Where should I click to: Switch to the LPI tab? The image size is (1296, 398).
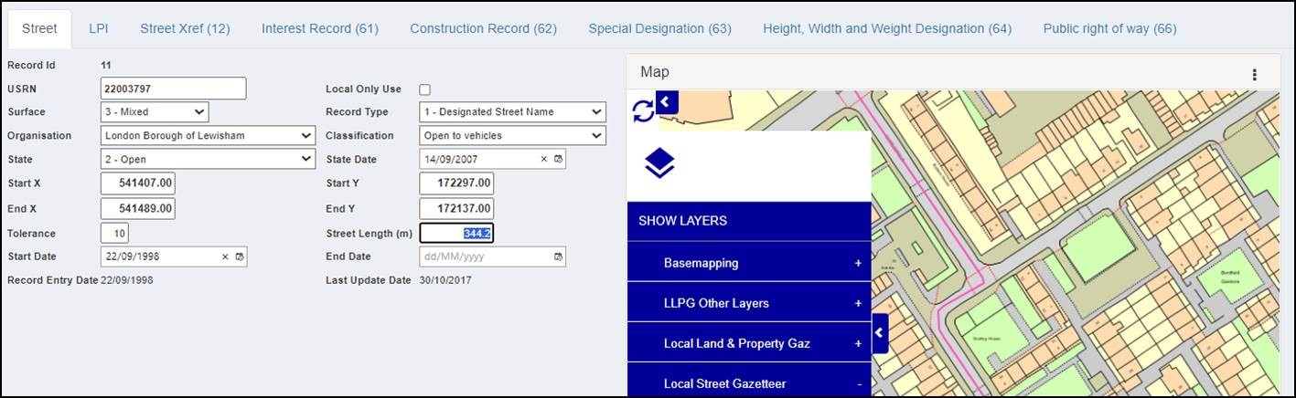pos(99,28)
